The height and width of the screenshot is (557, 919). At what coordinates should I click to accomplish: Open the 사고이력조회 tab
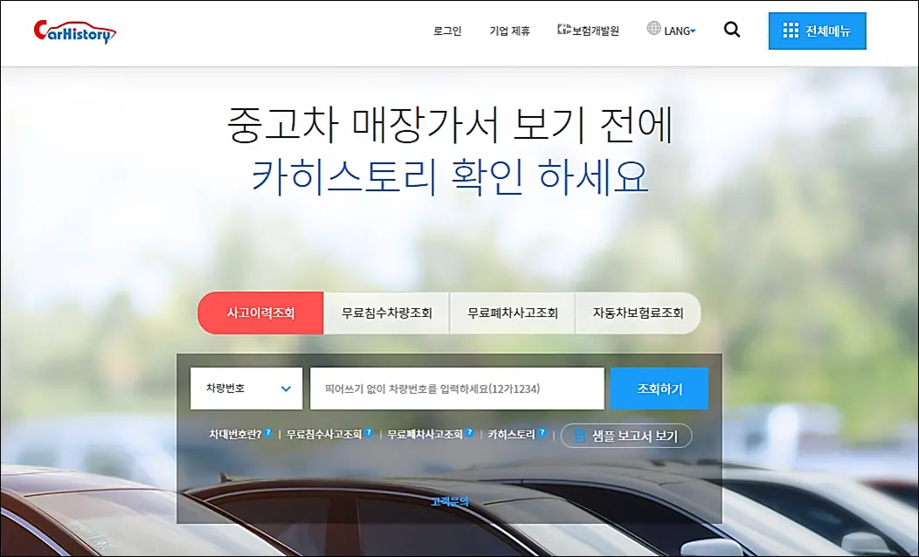pos(259,313)
